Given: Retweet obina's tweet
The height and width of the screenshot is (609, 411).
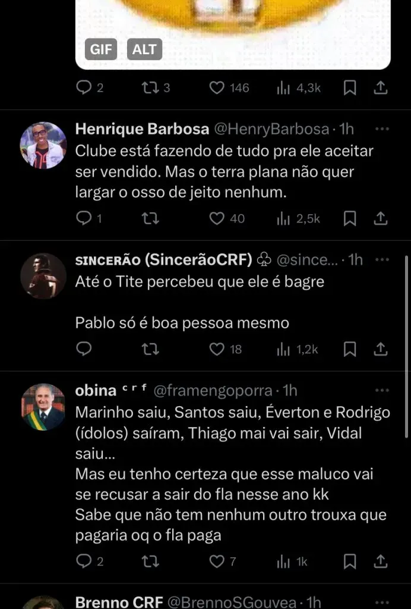Looking at the screenshot, I should [150, 561].
